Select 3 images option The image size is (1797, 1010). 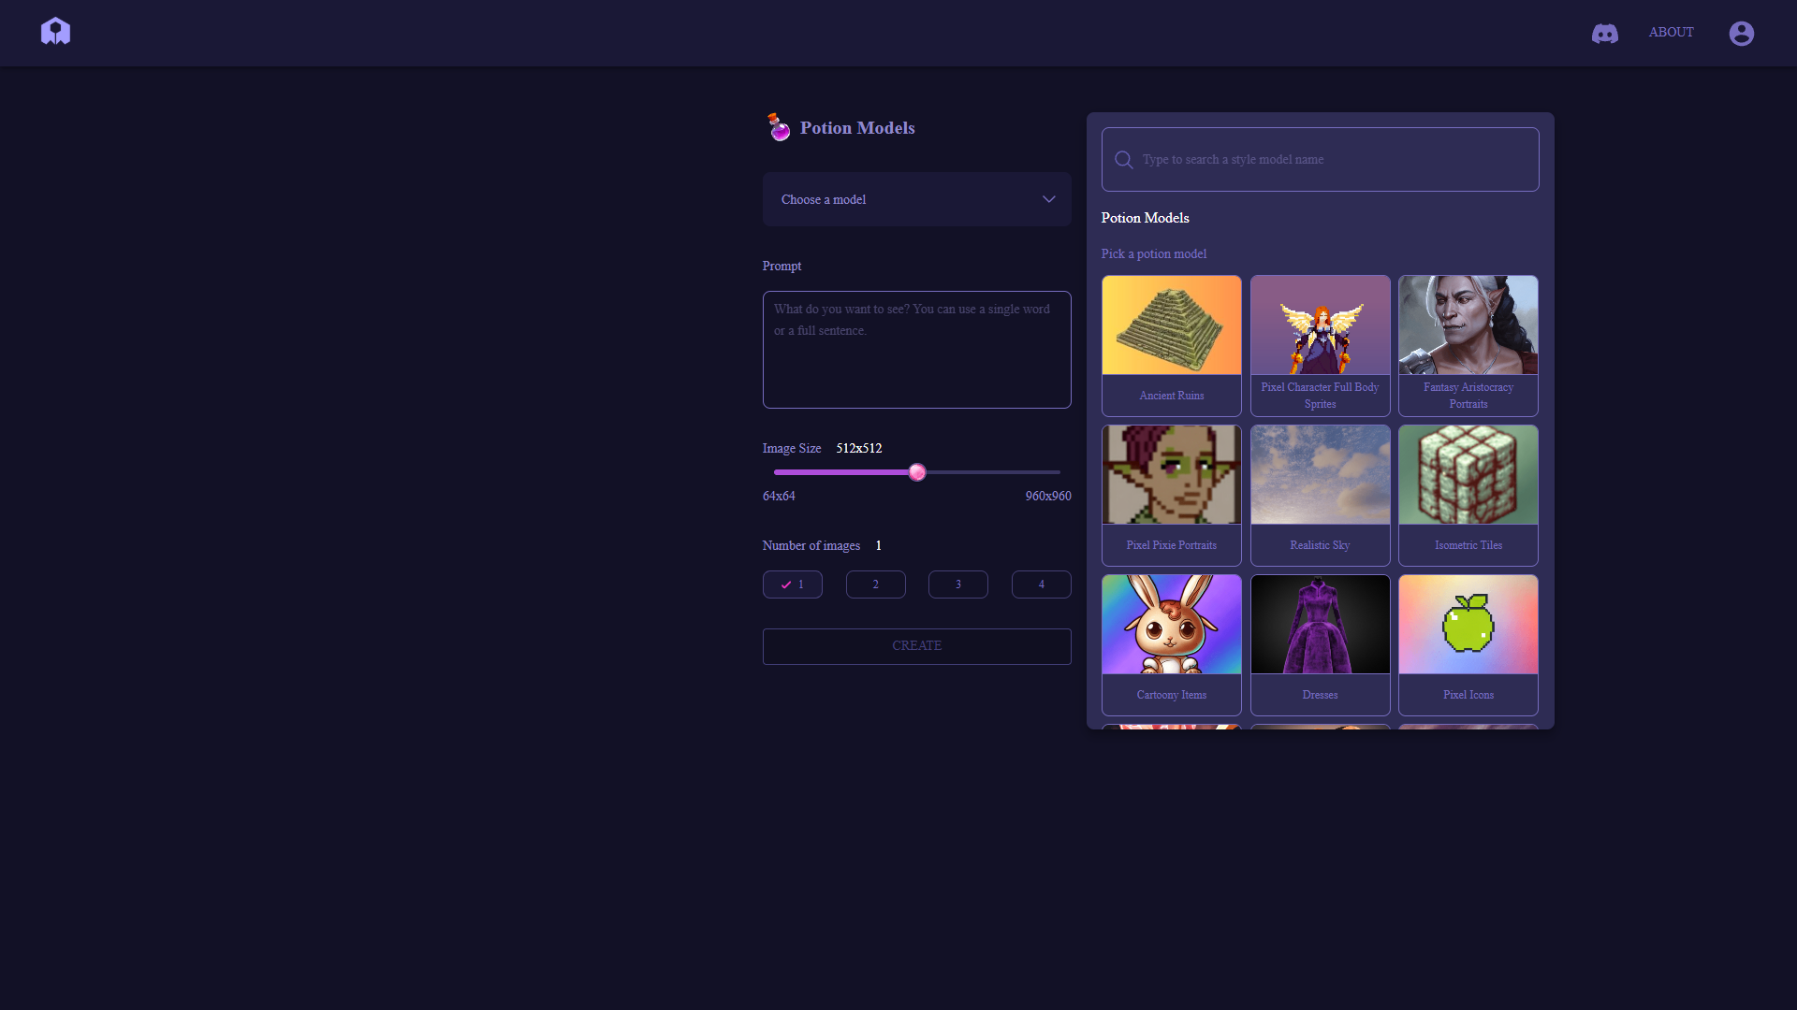tap(958, 584)
